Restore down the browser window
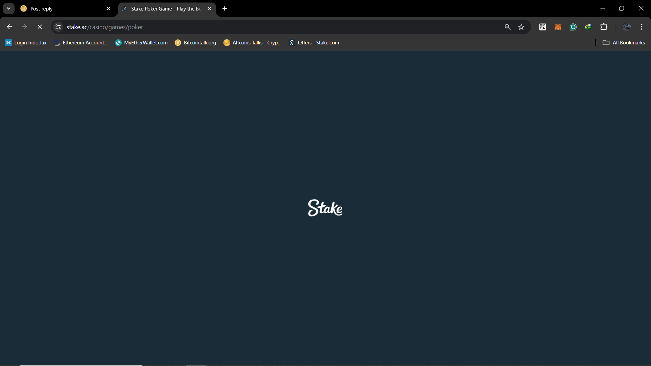Image resolution: width=651 pixels, height=366 pixels. coord(622,8)
